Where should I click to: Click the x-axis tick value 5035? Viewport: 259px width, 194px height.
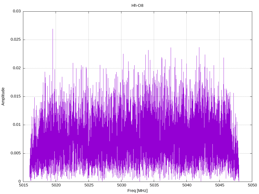[x=154, y=185]
